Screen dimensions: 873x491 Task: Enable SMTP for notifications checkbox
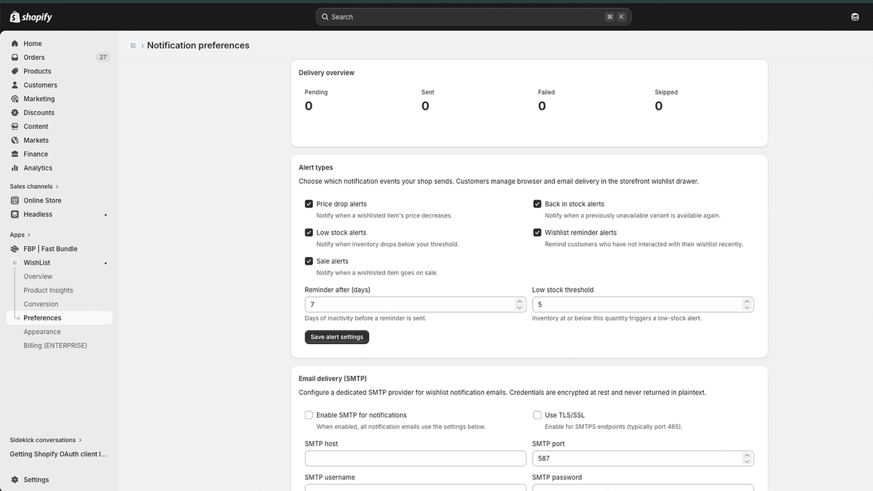coord(309,415)
